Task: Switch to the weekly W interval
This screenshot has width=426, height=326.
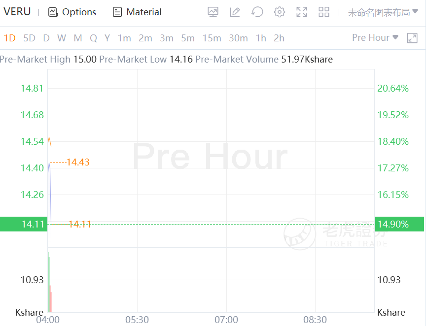Action: pyautogui.click(x=62, y=38)
